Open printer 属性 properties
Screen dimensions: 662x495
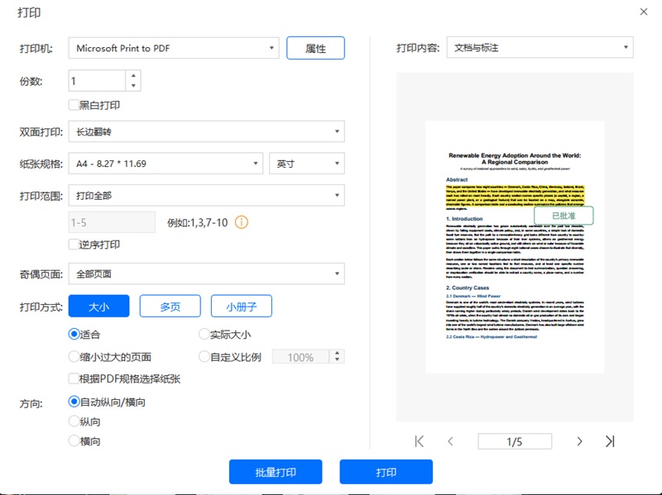pyautogui.click(x=315, y=48)
